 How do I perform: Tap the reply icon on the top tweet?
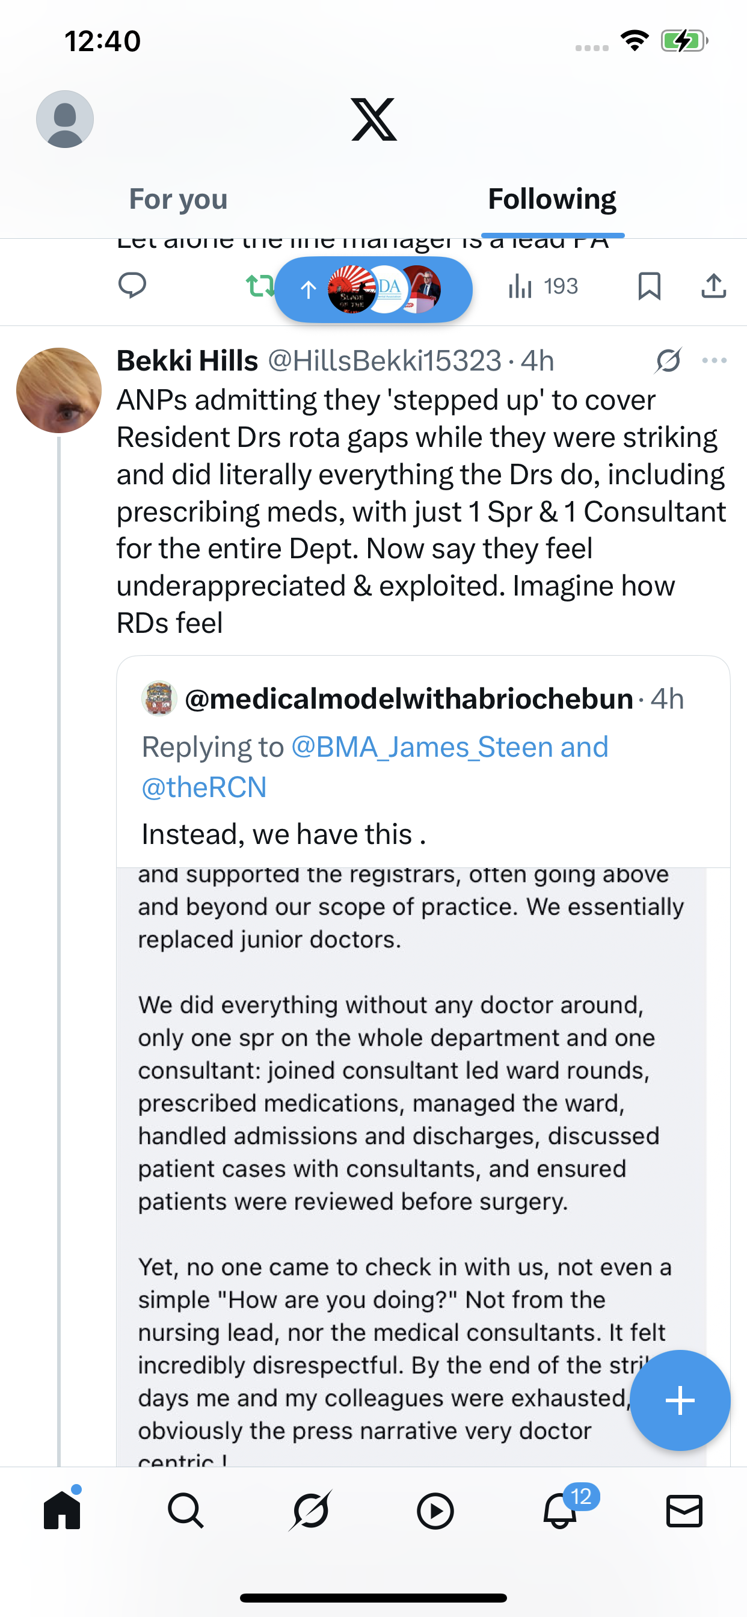tap(132, 286)
